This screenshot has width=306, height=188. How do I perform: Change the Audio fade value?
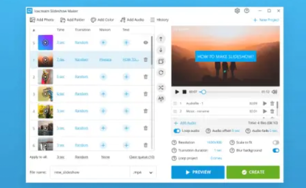pos(274,131)
